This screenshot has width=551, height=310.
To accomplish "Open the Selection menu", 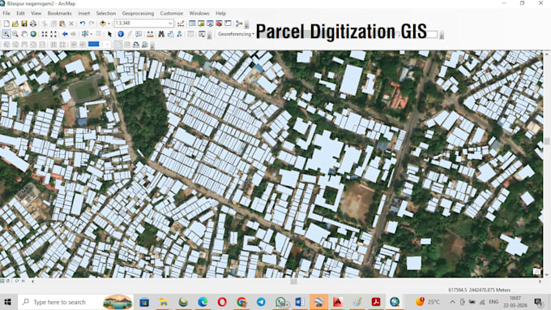I will pos(106,13).
